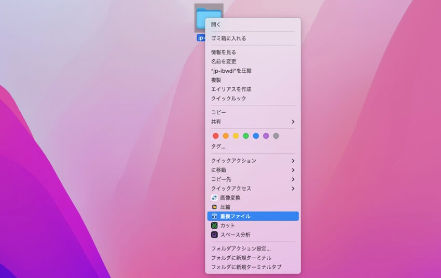Click the スペース分析 app icon
This screenshot has height=278, width=441.
(x=214, y=235)
